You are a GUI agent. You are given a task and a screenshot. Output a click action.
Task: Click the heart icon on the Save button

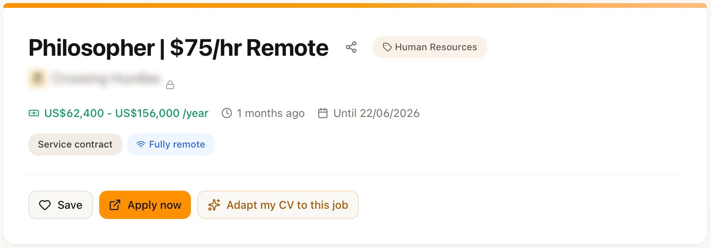click(x=45, y=205)
